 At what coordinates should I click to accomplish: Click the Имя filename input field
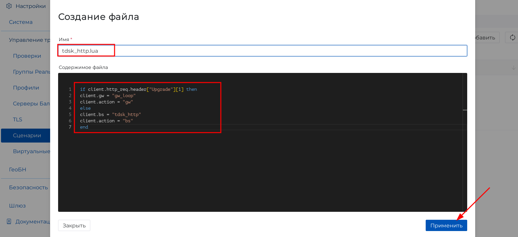(262, 51)
